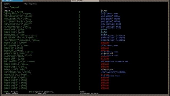Click the 't: Выбрать тренера' command
The width and height of the screenshot is (170, 96).
click(11, 94)
